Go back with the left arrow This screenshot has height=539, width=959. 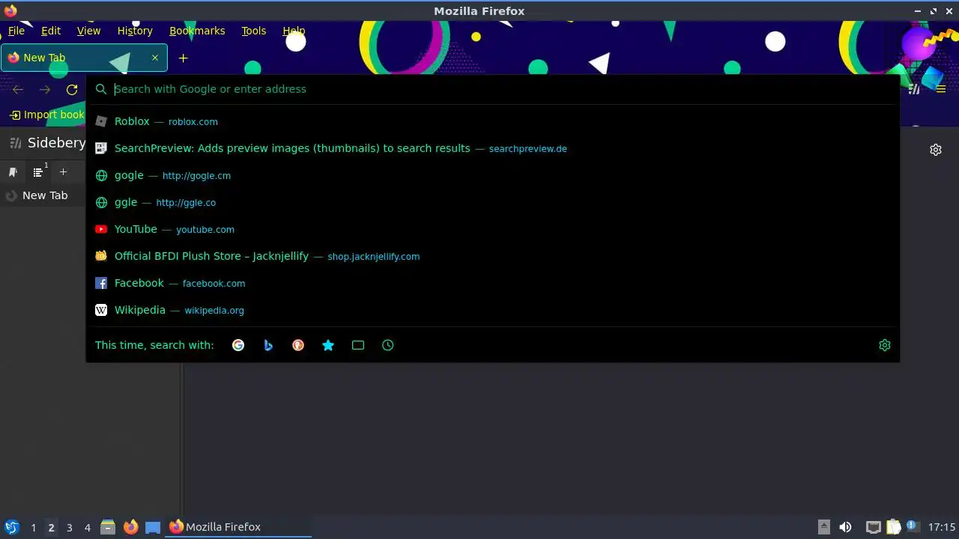click(x=18, y=90)
